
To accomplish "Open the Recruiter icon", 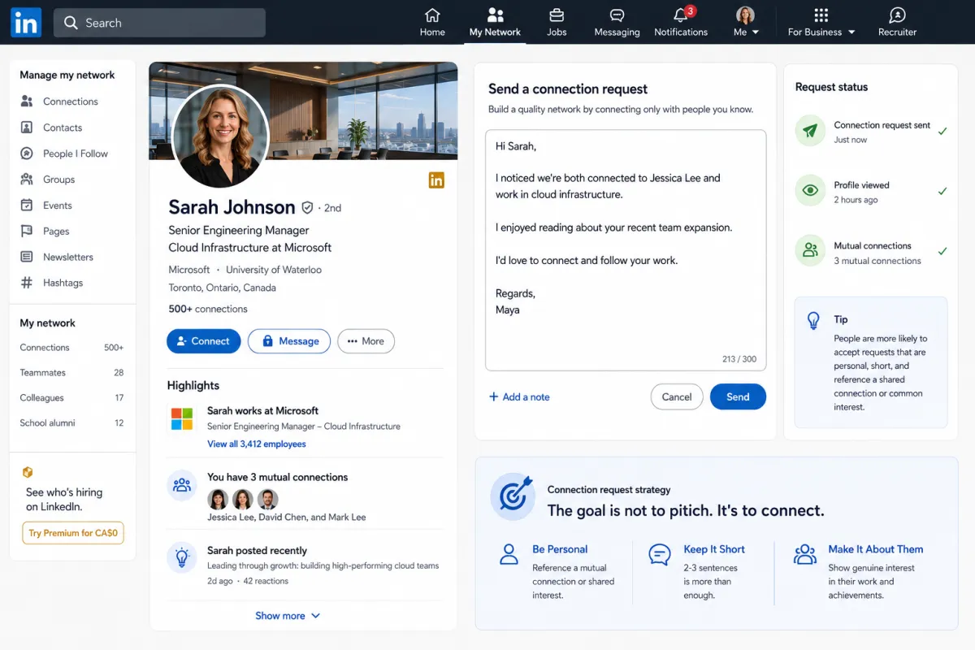I will coord(897,15).
